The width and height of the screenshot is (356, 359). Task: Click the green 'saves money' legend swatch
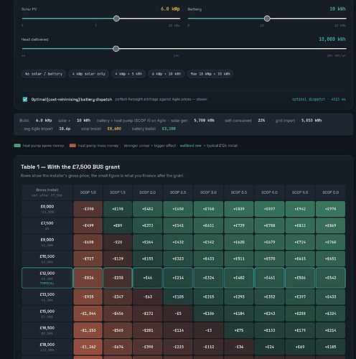pos(17,146)
